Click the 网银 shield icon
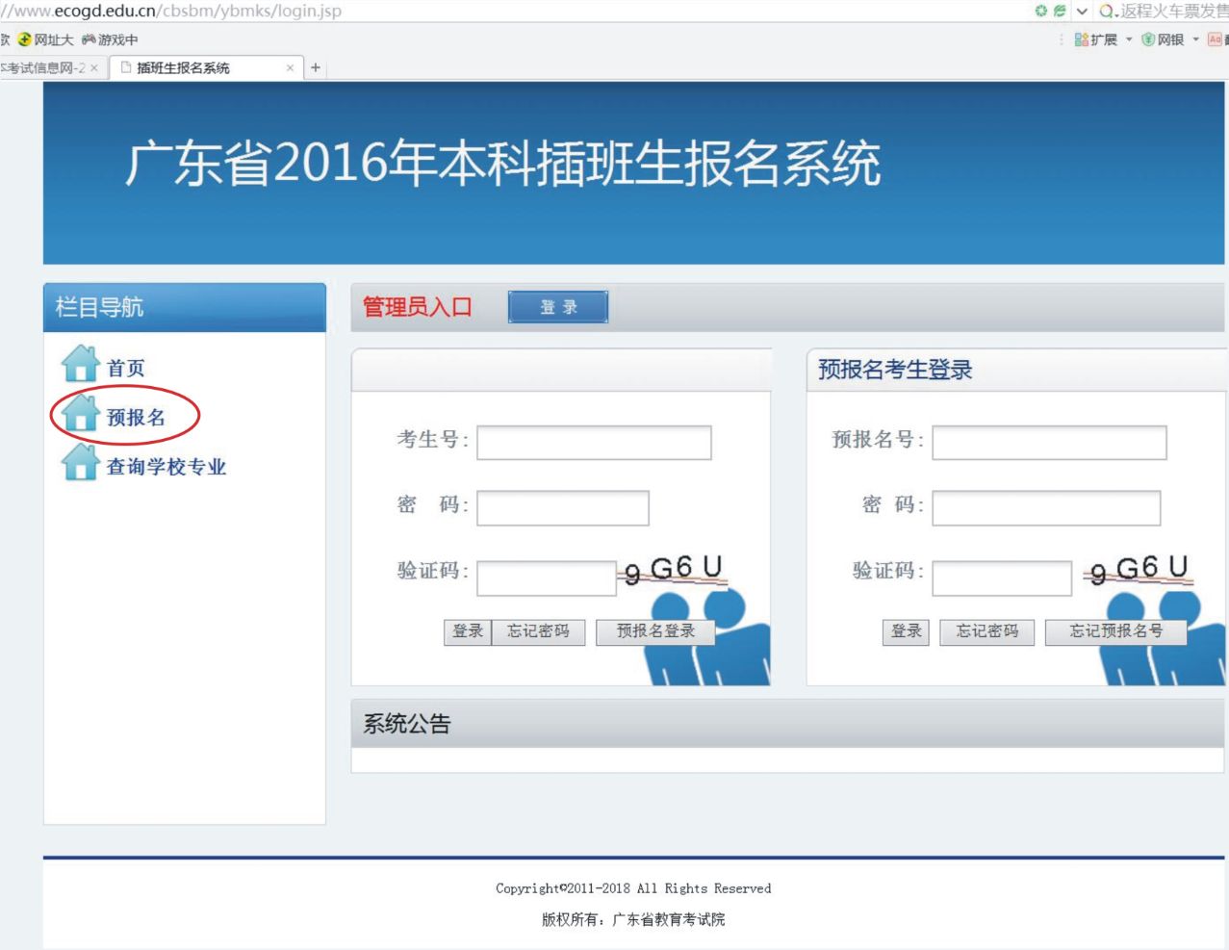 click(x=1148, y=39)
